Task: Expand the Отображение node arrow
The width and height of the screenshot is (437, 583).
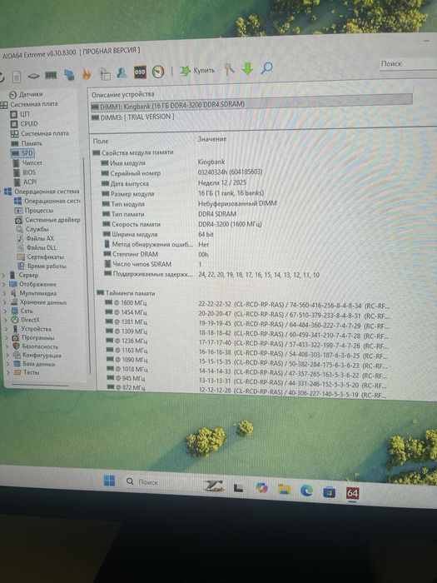Action: [x=3, y=285]
